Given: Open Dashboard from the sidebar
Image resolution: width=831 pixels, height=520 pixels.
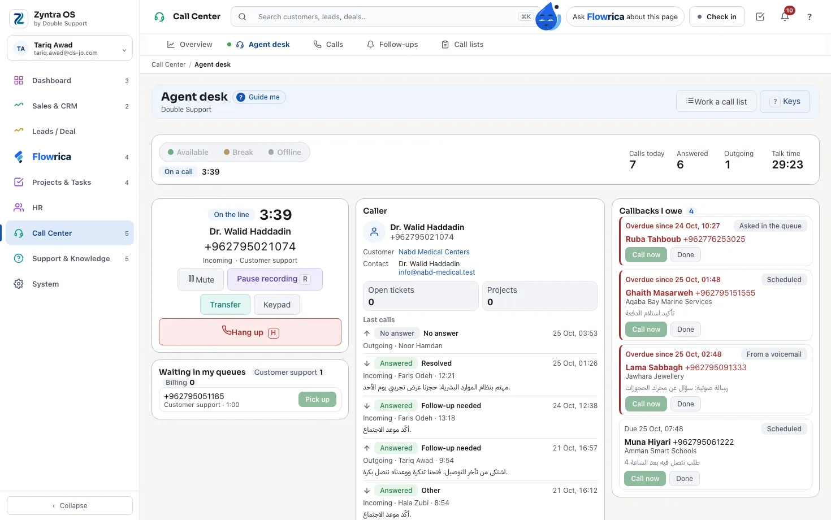Looking at the screenshot, I should pyautogui.click(x=70, y=81).
